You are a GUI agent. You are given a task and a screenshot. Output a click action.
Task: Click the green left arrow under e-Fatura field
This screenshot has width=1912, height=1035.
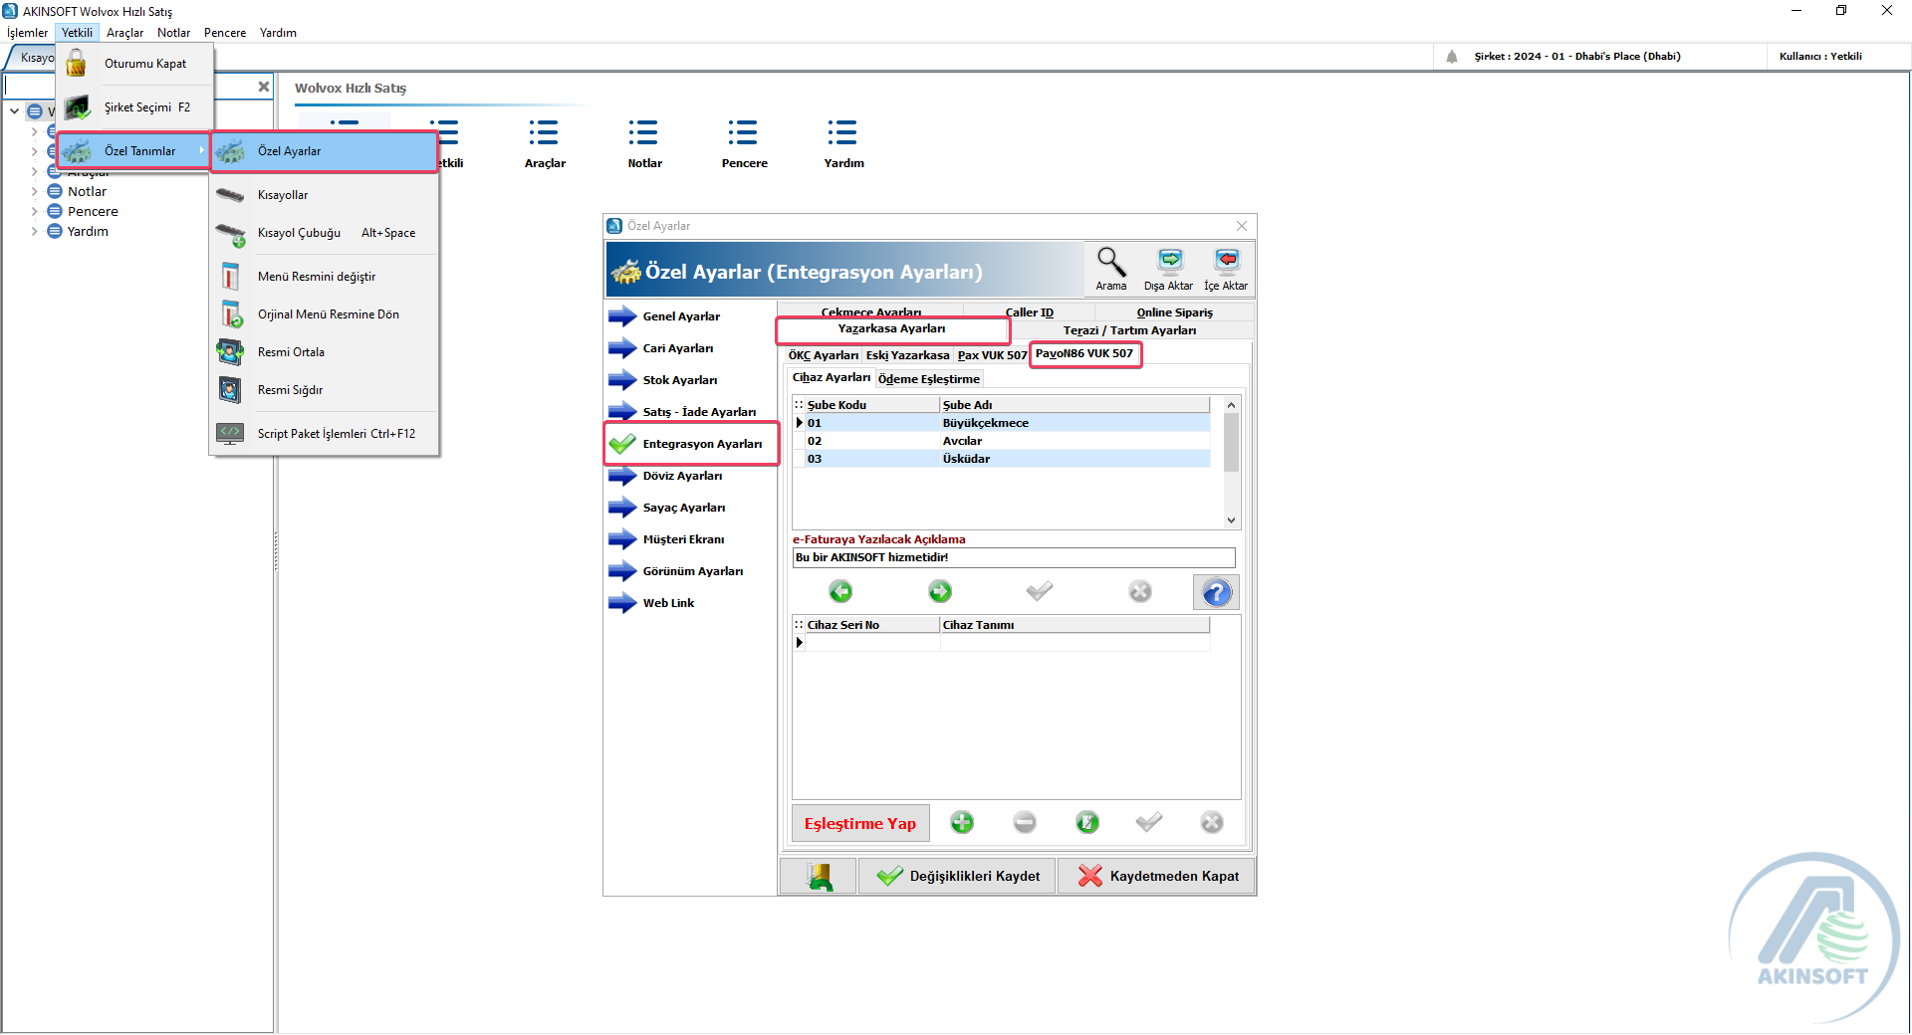click(x=840, y=591)
